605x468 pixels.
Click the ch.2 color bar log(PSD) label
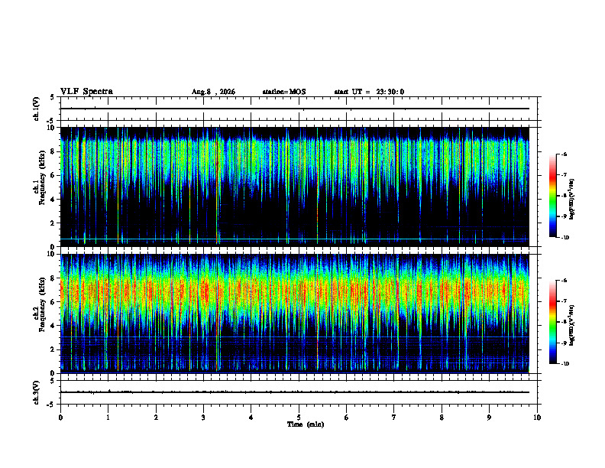571,325
